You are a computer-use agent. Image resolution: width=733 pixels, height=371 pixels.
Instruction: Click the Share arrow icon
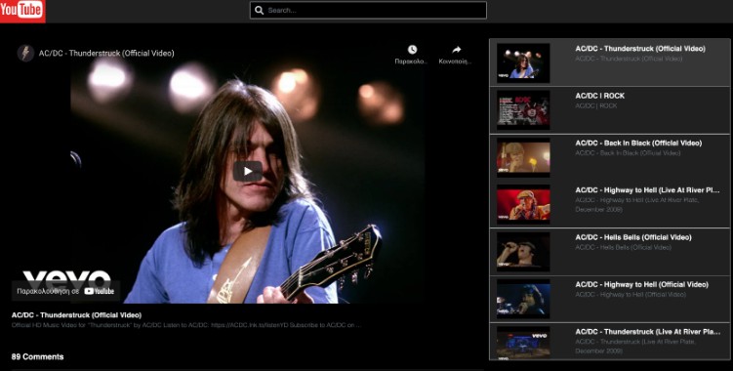click(x=456, y=50)
